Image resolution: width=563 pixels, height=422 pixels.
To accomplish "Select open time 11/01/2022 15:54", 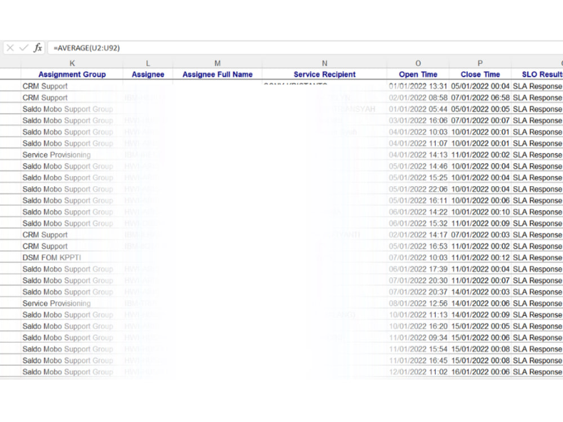I will 418,349.
